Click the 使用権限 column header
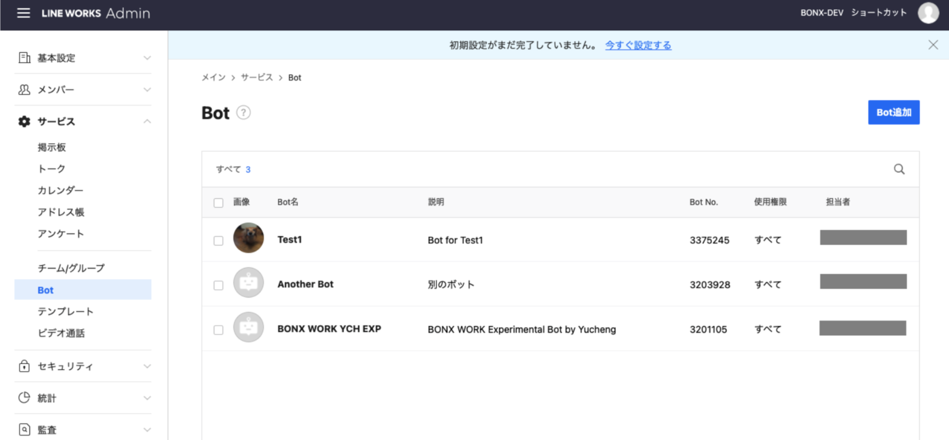Image resolution: width=949 pixels, height=440 pixels. coord(770,202)
